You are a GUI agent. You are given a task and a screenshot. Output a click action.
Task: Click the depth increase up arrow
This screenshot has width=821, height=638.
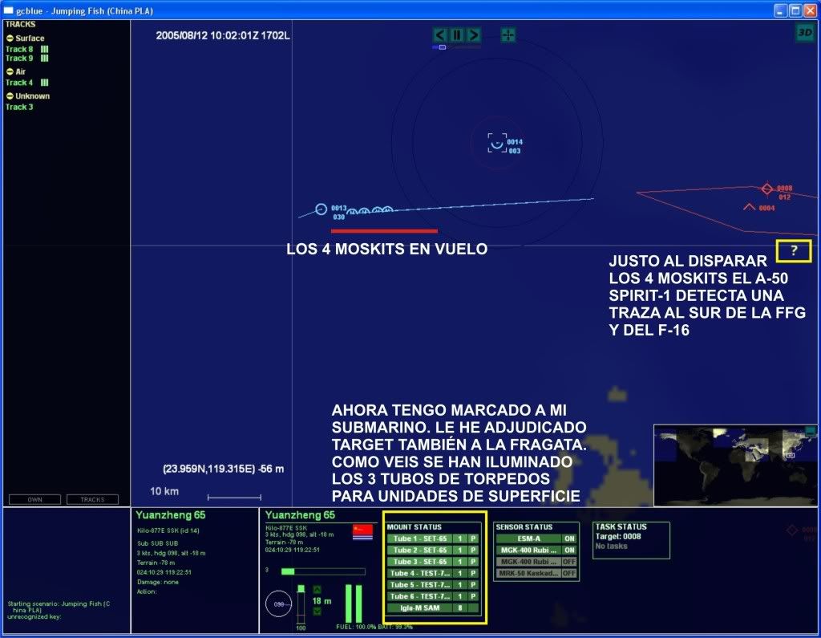(316, 590)
